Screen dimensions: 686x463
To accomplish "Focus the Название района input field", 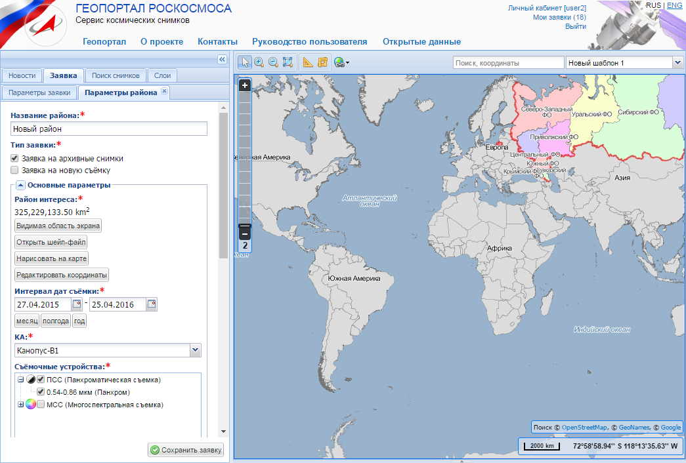I will 109,129.
